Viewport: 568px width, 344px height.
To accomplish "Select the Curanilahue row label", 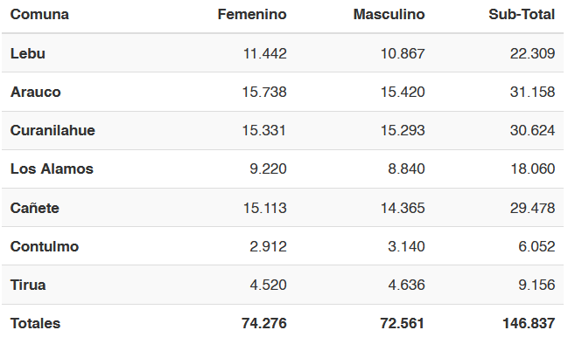I will [x=53, y=130].
